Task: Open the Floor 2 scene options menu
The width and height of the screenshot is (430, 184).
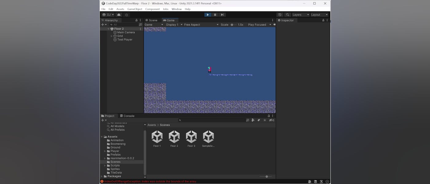Action: [141, 29]
